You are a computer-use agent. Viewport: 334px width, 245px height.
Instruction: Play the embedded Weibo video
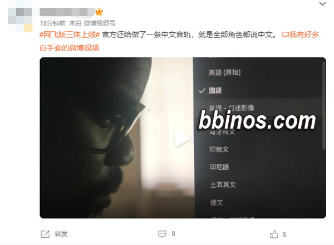point(183,138)
